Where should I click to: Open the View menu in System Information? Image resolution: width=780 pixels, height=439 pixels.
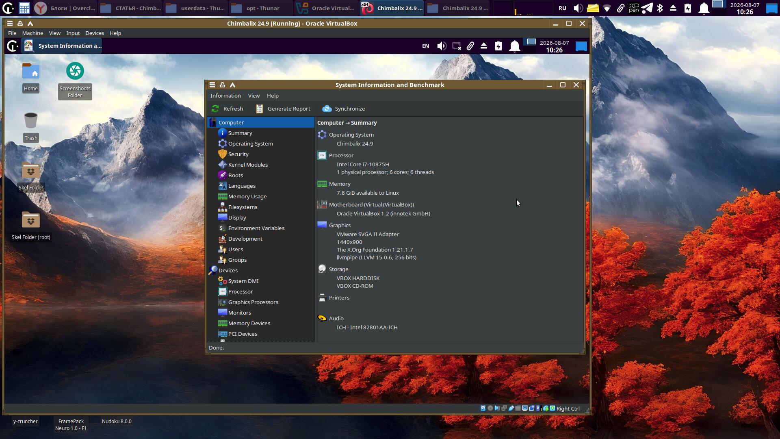tap(254, 96)
